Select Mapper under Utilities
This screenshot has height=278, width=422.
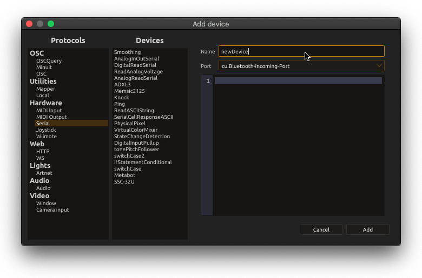(x=45, y=89)
